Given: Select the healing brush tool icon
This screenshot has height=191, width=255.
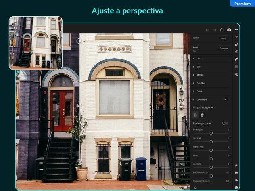Looking at the screenshot, I should (236, 59).
